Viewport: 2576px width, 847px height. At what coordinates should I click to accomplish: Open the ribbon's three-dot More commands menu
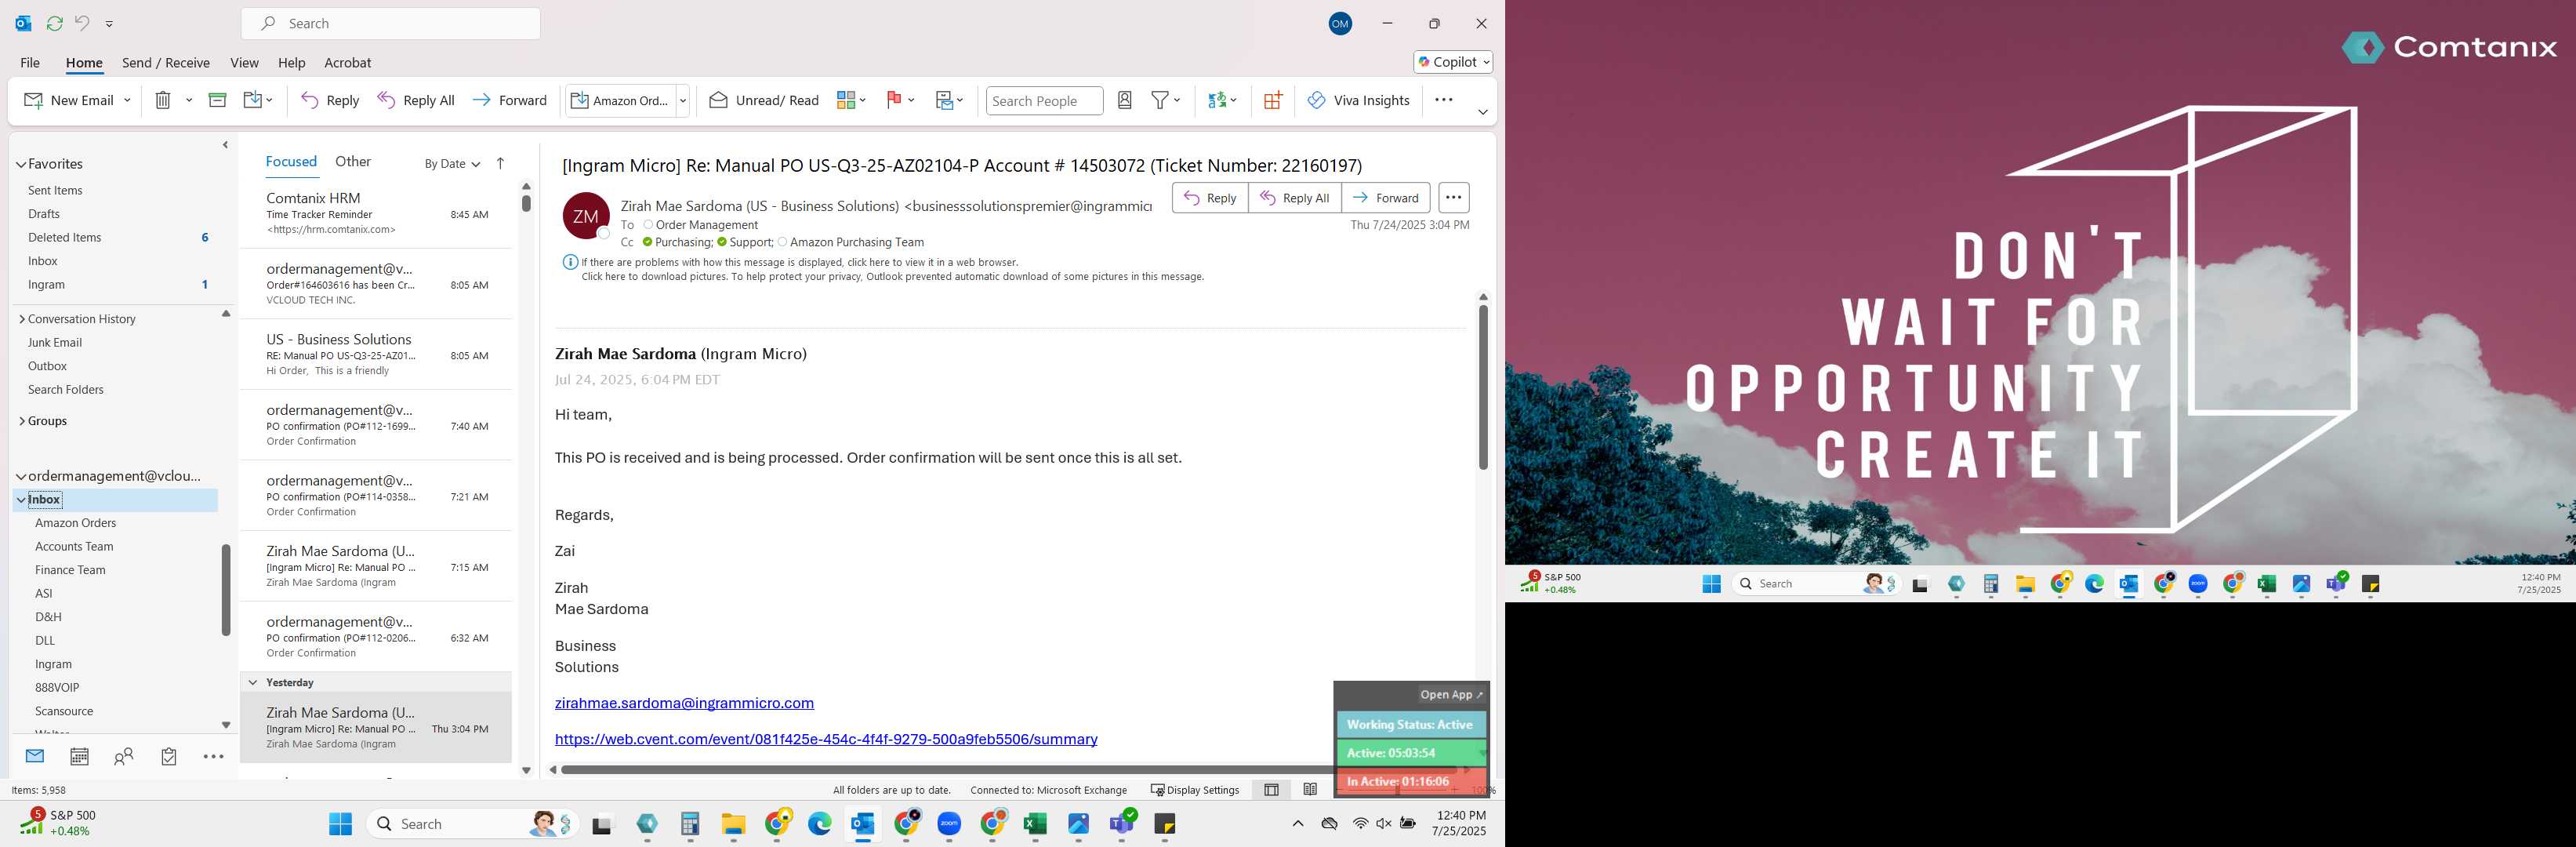[x=1443, y=100]
